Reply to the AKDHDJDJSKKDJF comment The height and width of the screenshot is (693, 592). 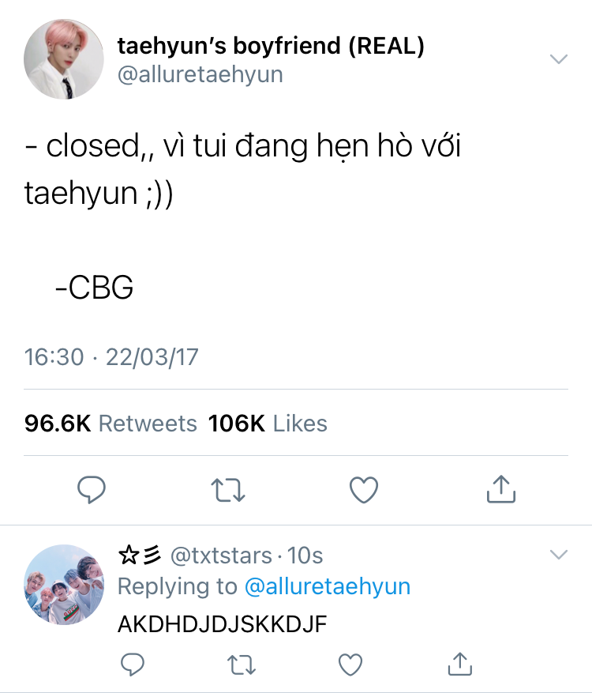(x=133, y=665)
